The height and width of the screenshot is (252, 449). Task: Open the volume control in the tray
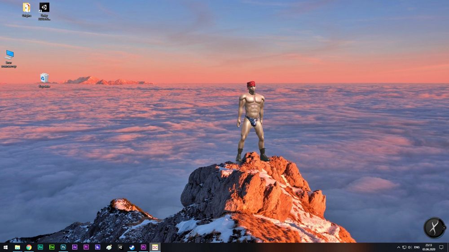(409, 247)
